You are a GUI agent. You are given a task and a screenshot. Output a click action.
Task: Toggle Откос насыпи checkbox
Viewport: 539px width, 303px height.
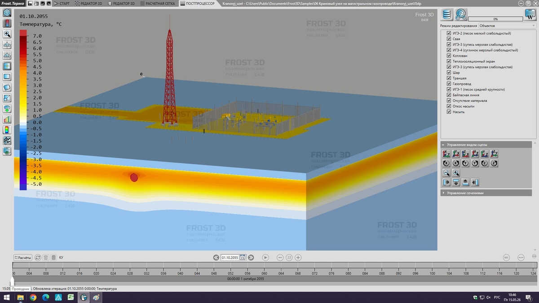[449, 106]
